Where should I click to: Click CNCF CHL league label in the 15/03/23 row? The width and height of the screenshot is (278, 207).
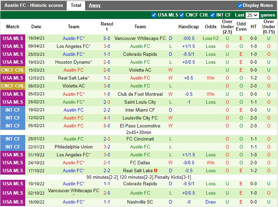click(x=13, y=70)
